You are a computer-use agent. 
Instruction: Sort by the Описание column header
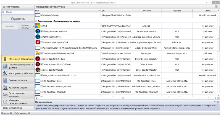click(146, 10)
